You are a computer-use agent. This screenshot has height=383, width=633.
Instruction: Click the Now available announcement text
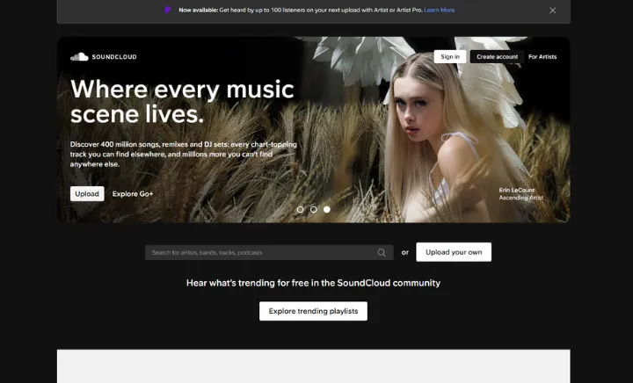(x=301, y=10)
